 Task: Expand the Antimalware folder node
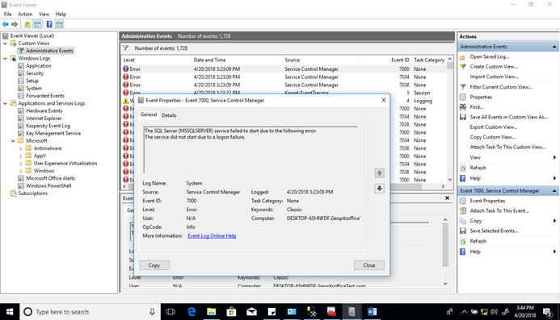point(21,148)
